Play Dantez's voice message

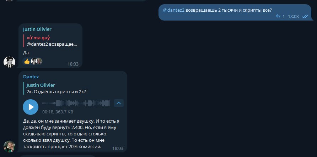click(x=31, y=107)
